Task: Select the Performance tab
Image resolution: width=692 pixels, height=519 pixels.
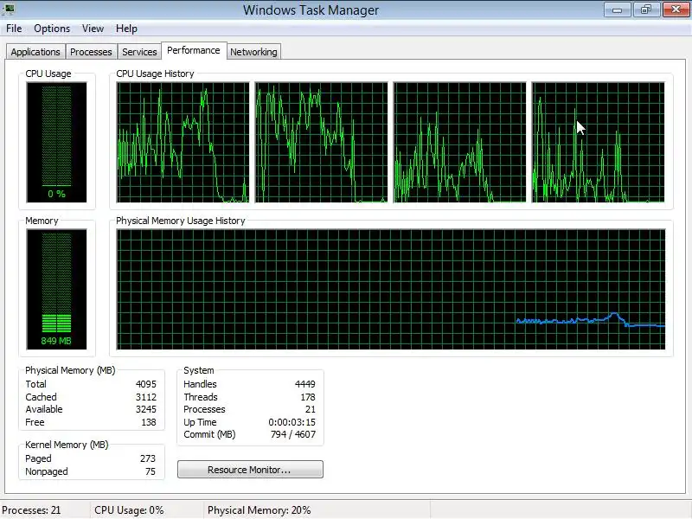Action: tap(194, 50)
